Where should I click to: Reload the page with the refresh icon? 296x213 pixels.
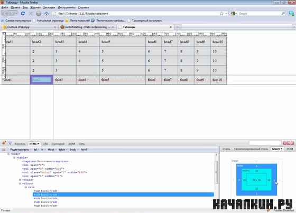click(23, 13)
